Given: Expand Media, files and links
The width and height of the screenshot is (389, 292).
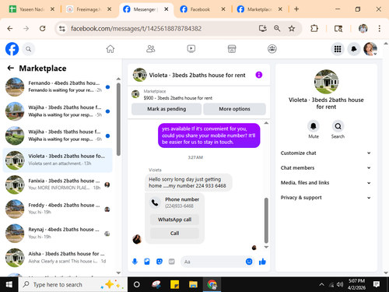Looking at the screenshot, I should click(x=326, y=183).
